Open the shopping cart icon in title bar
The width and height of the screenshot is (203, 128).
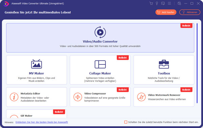coord(151,3)
